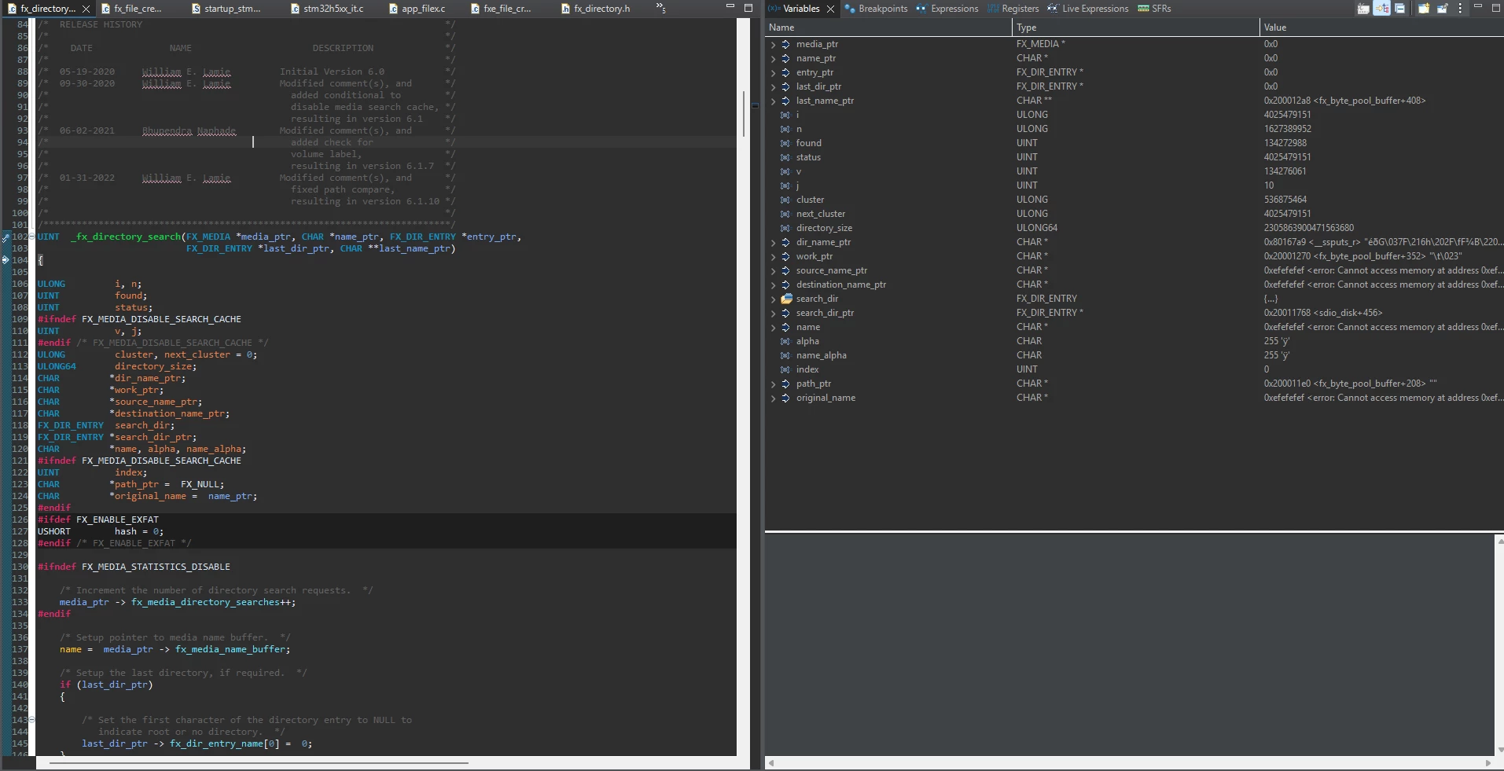The width and height of the screenshot is (1504, 771).
Task: Switch to the SFRs tab
Action: pos(1155,9)
